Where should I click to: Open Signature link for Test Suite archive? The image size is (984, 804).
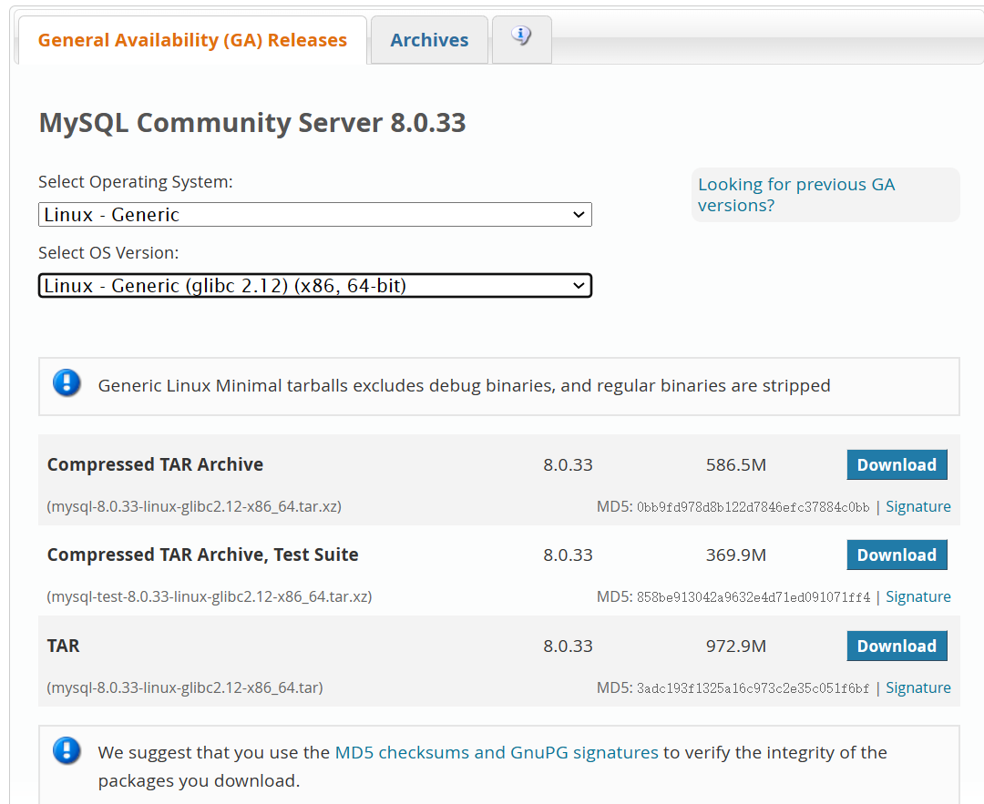[x=917, y=596]
